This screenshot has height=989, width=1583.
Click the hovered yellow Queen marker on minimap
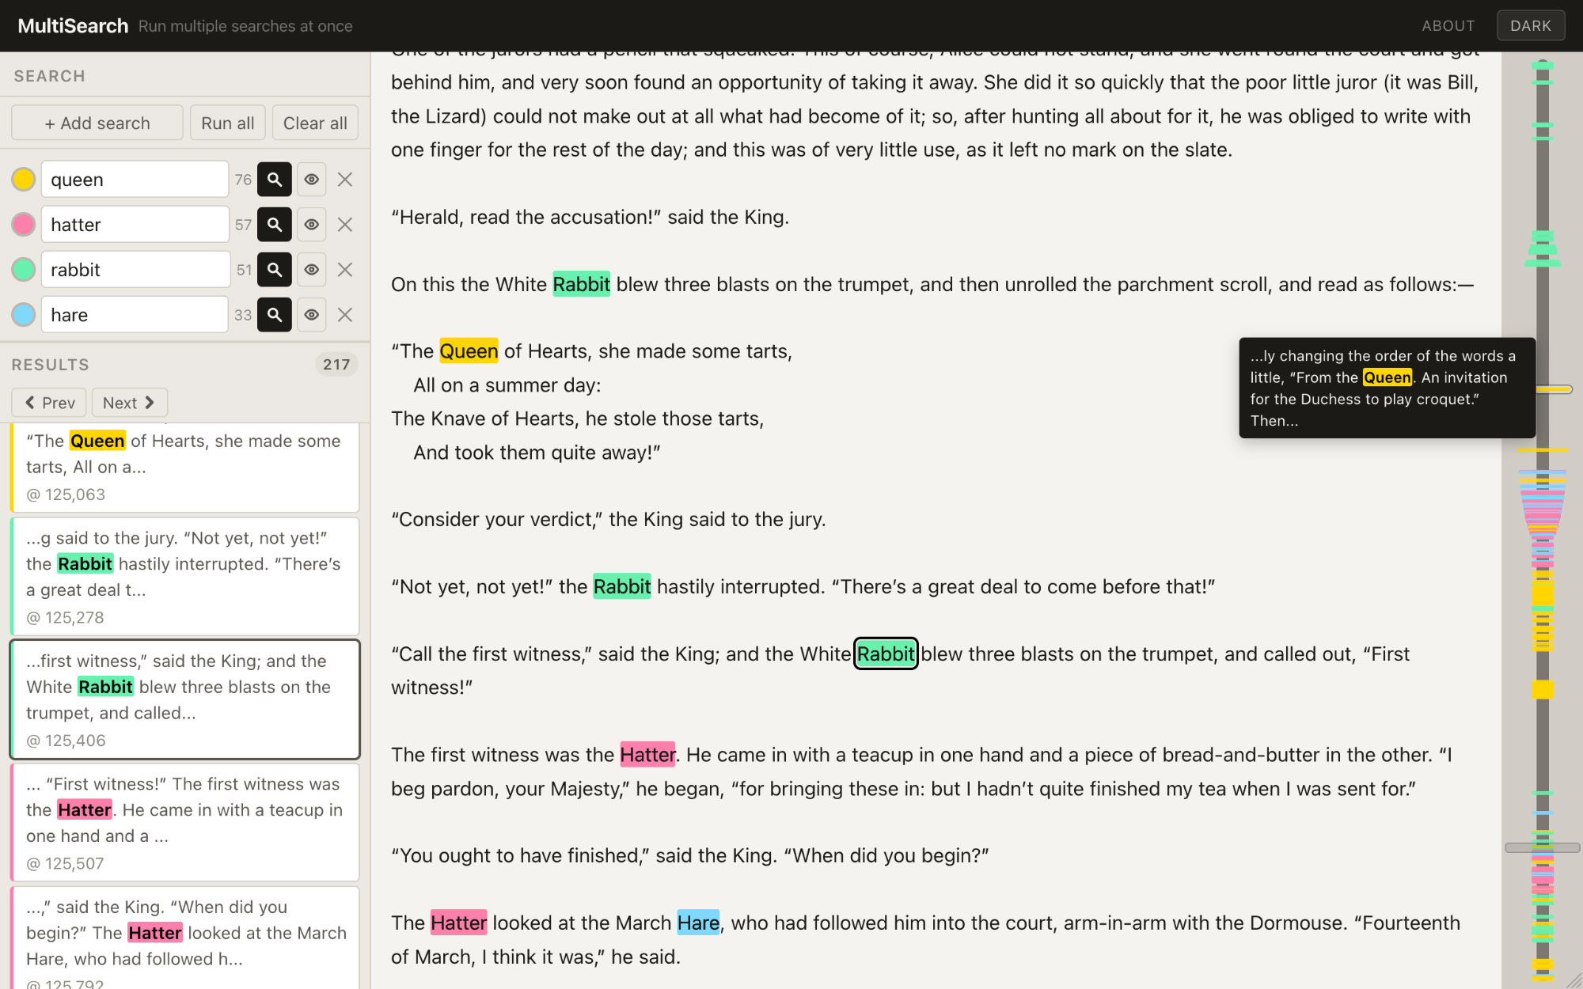(x=1553, y=389)
